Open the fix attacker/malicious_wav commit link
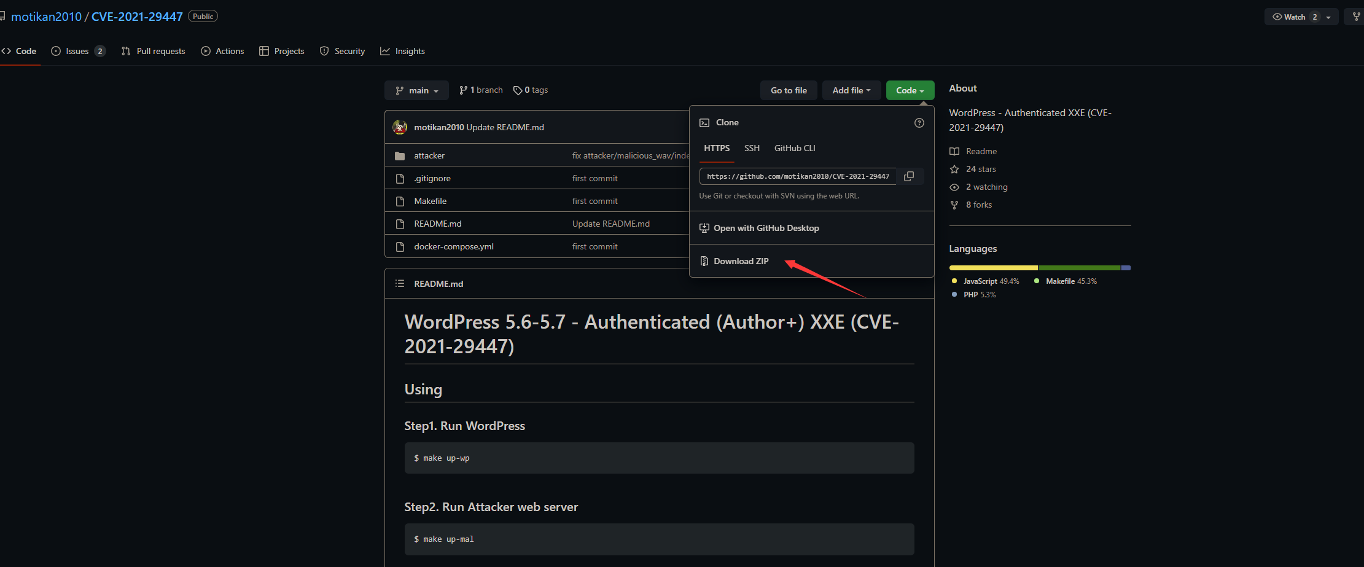 point(631,156)
